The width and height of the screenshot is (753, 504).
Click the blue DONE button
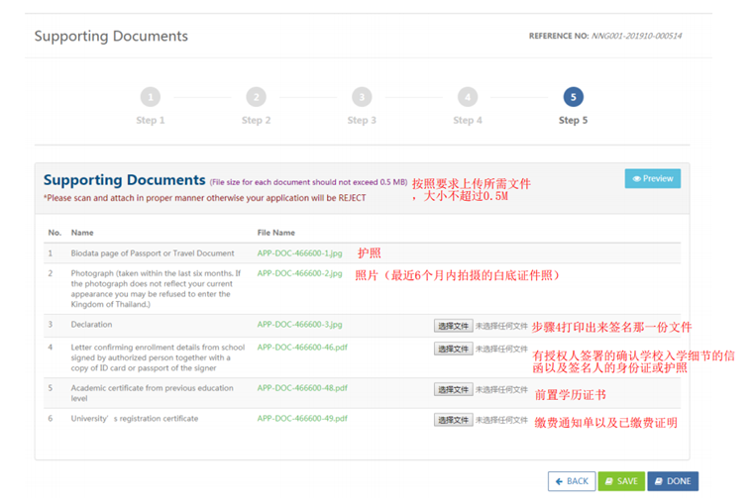coord(673,481)
